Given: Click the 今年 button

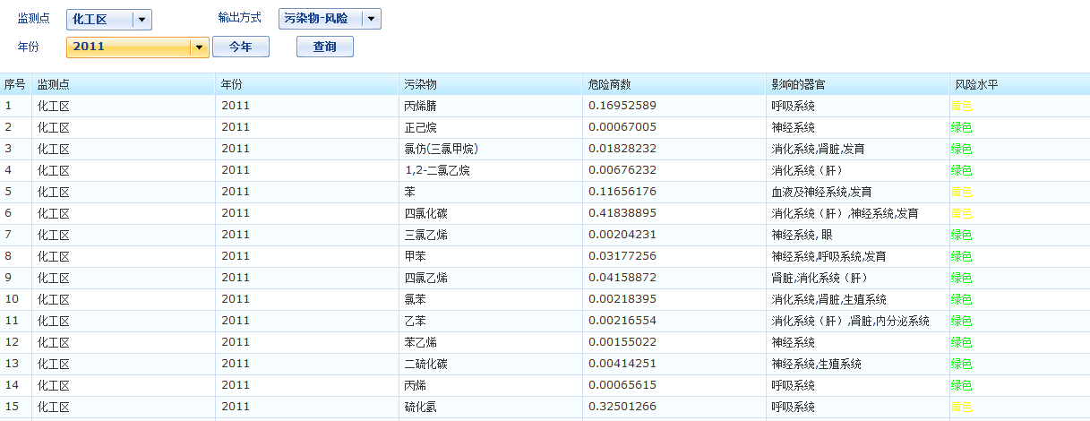Looking at the screenshot, I should pos(241,47).
